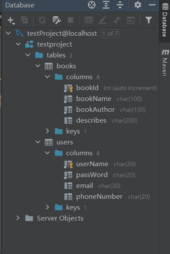Viewport: 170px width, 254px height.
Task: Click the Server Objects folder icon
Action: pos(29,218)
